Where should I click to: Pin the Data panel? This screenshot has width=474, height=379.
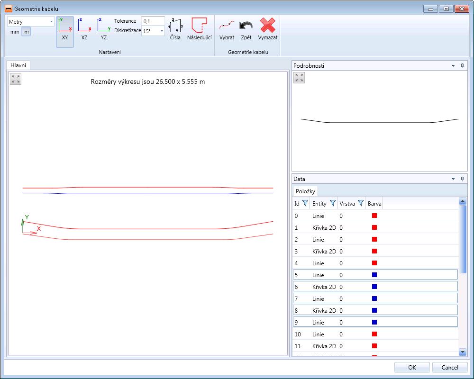(x=462, y=179)
